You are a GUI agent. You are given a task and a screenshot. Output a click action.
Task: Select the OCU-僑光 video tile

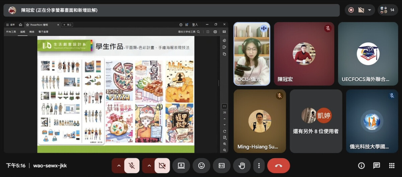coord(252,54)
